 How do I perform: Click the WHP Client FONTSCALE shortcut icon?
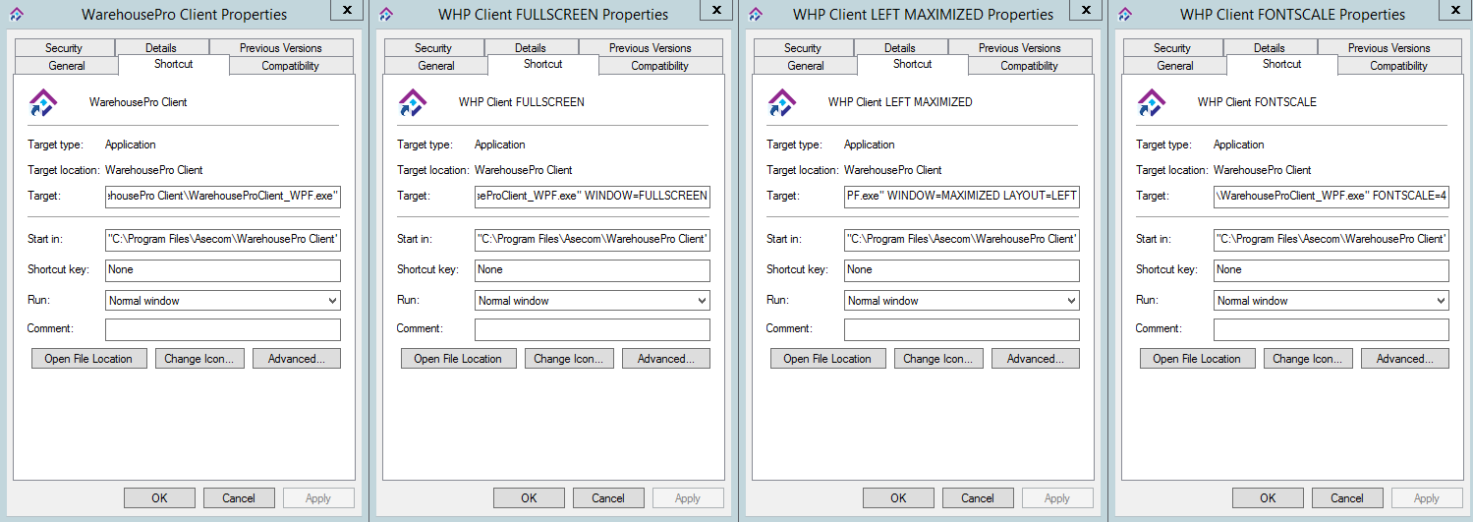pos(1152,102)
